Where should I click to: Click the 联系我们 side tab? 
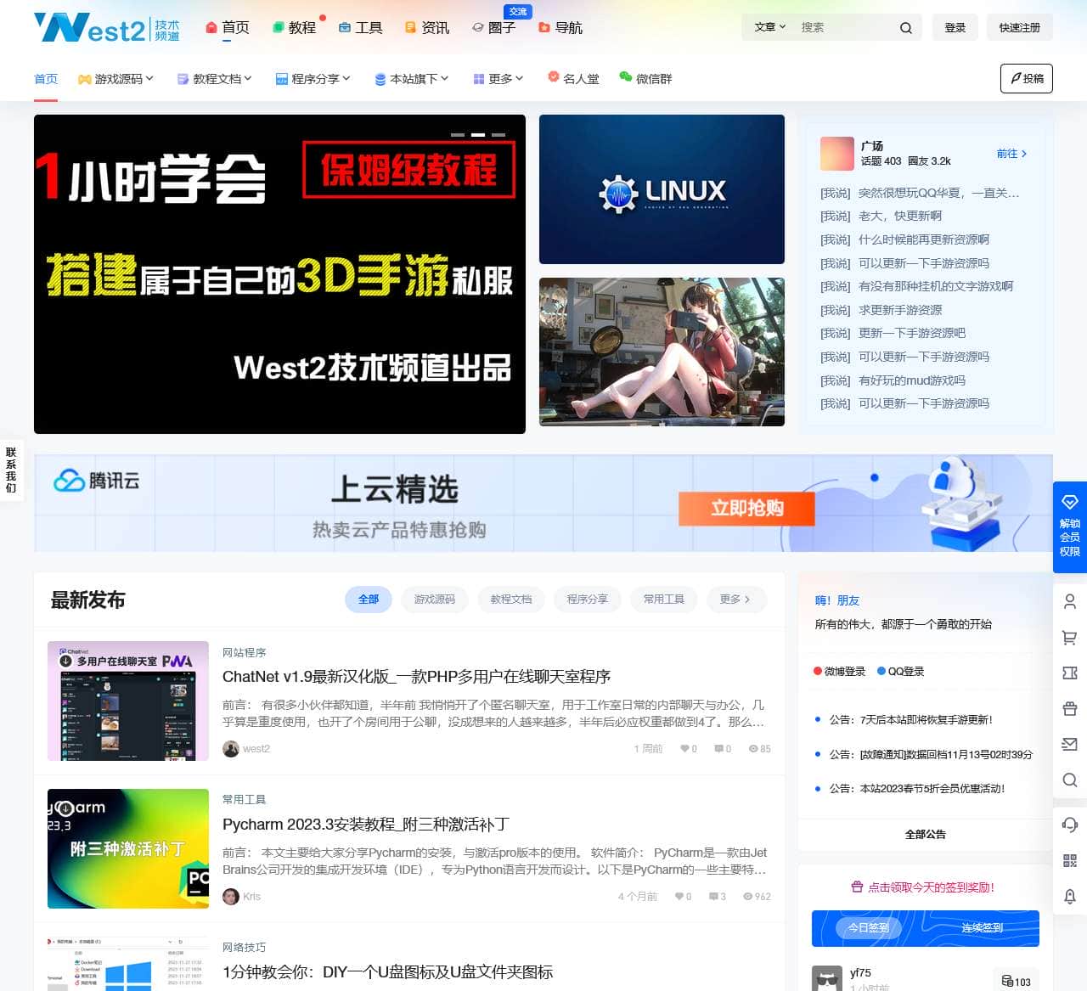(11, 470)
